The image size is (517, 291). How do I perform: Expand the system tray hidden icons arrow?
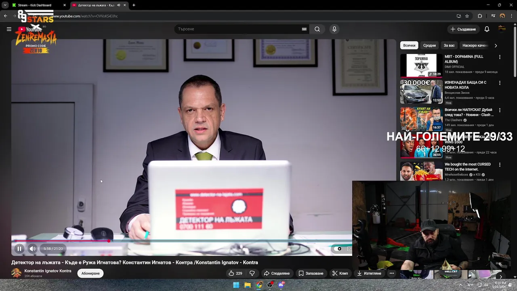coord(460,285)
